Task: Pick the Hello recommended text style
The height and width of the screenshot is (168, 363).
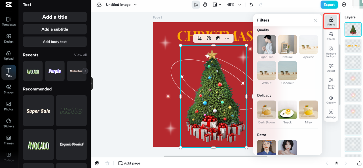Action: click(x=71, y=111)
